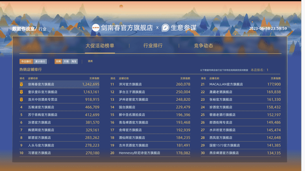This screenshot has width=305, height=171.
Task: Select 汾酒官方旗舰店 row
Action: pyautogui.click(x=59, y=122)
